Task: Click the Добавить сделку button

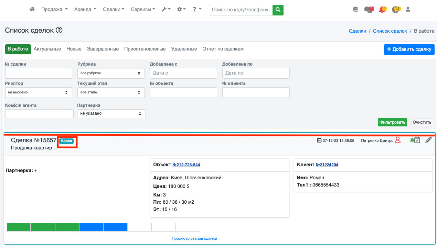Action: point(409,49)
